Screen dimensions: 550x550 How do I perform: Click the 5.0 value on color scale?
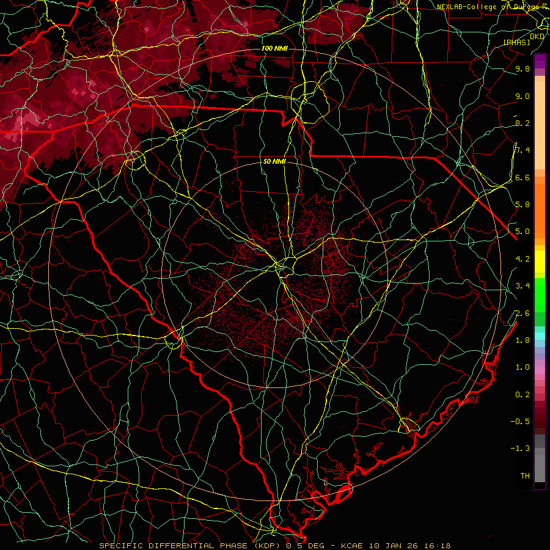tap(522, 232)
